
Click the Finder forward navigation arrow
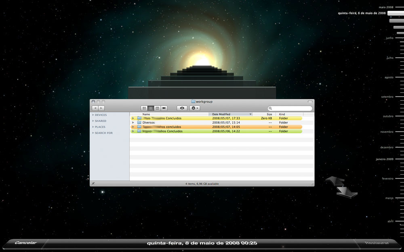[101, 108]
